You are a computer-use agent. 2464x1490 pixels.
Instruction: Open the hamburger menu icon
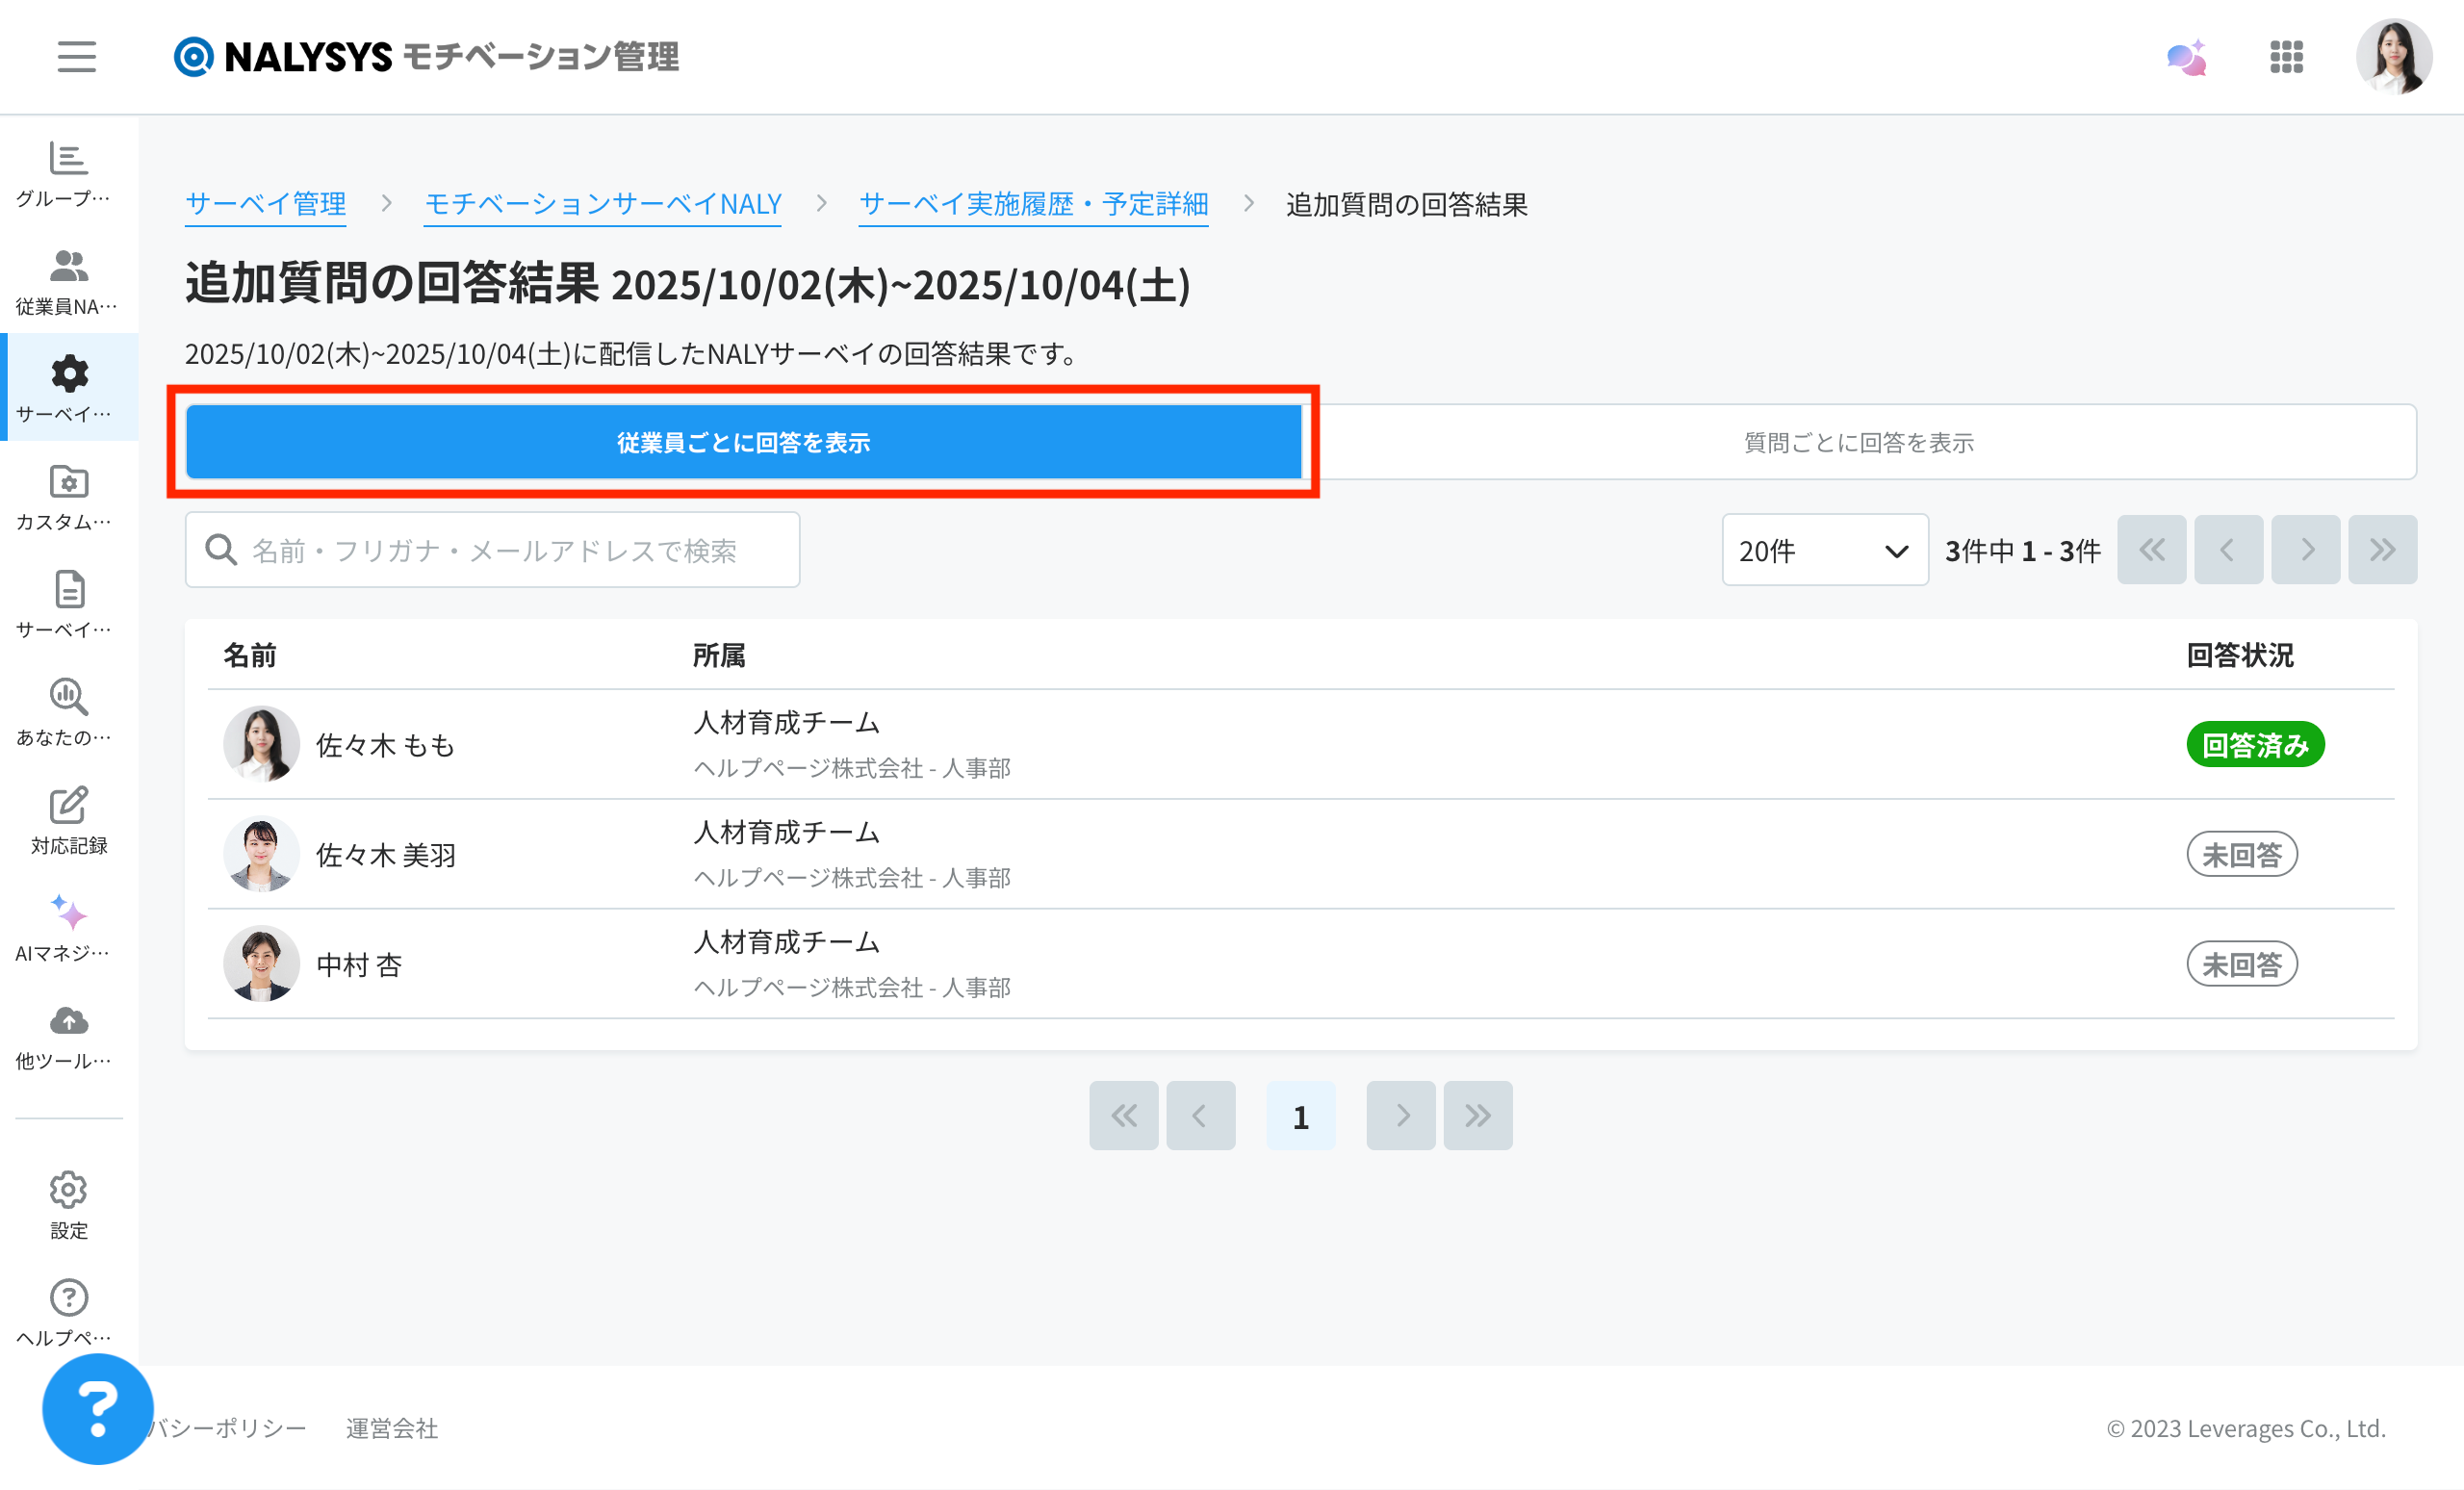click(x=76, y=56)
